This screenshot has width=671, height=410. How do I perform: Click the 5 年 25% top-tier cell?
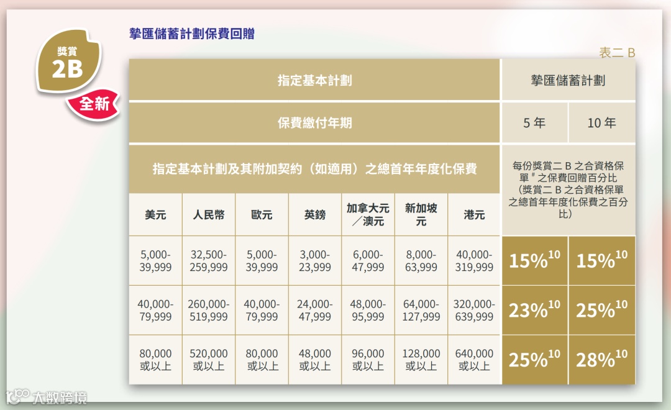click(534, 360)
